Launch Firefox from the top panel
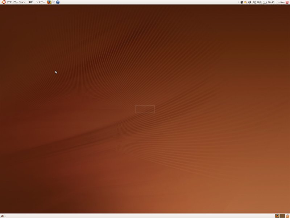290x218 pixels. coord(49,2)
